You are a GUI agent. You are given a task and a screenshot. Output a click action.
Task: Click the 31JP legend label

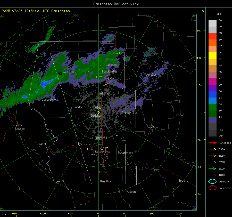(x=222, y=168)
